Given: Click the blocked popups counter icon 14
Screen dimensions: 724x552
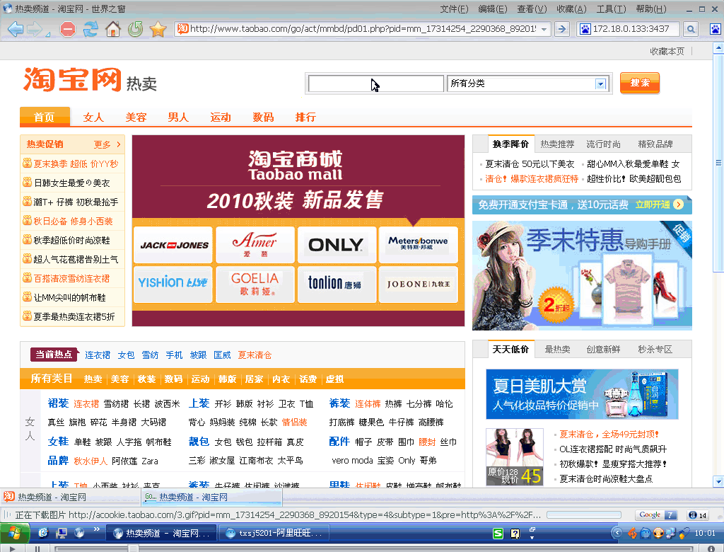Looking at the screenshot, I should [x=698, y=515].
